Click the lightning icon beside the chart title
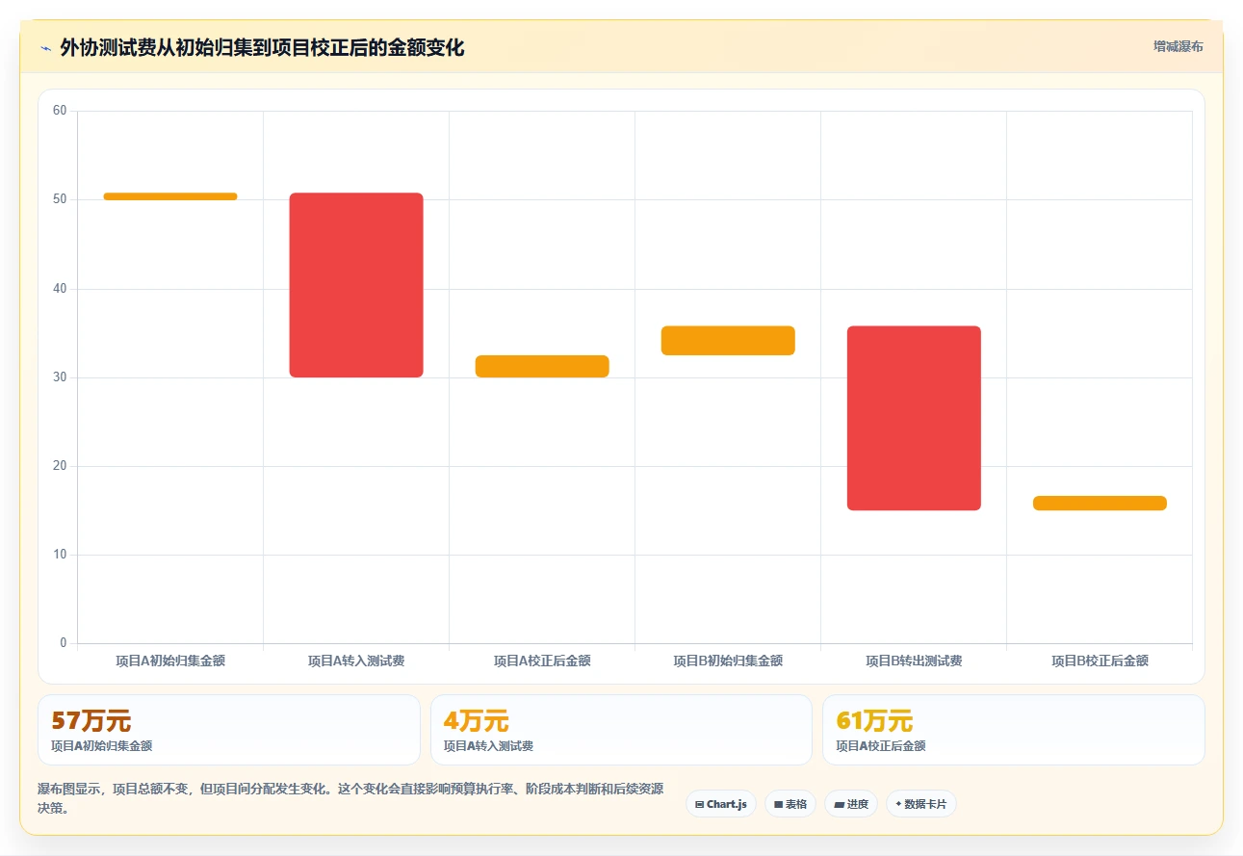The width and height of the screenshot is (1243, 856). [45, 48]
